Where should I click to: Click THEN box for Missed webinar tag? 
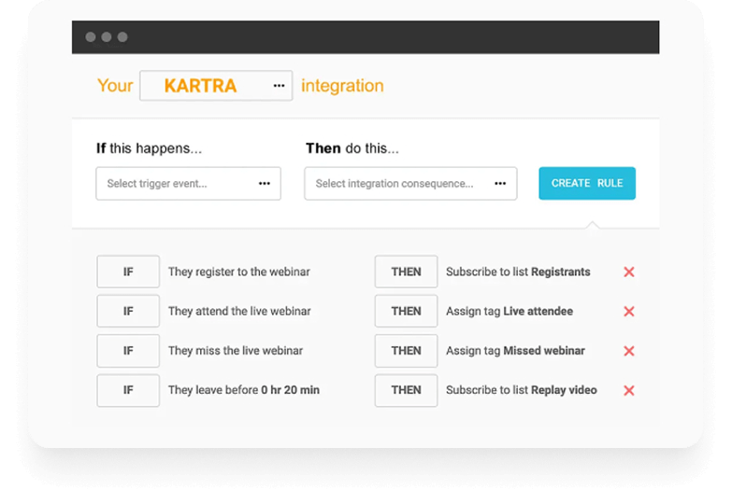point(406,351)
